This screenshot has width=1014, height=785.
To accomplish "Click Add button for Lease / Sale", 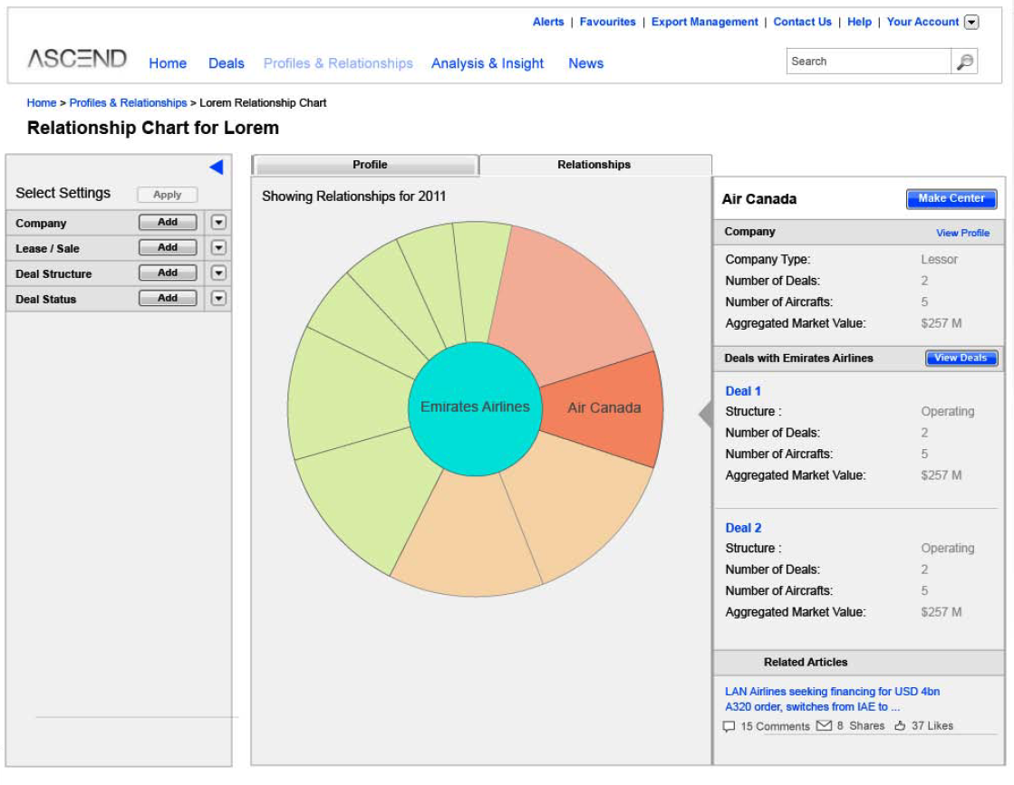I will (x=168, y=247).
